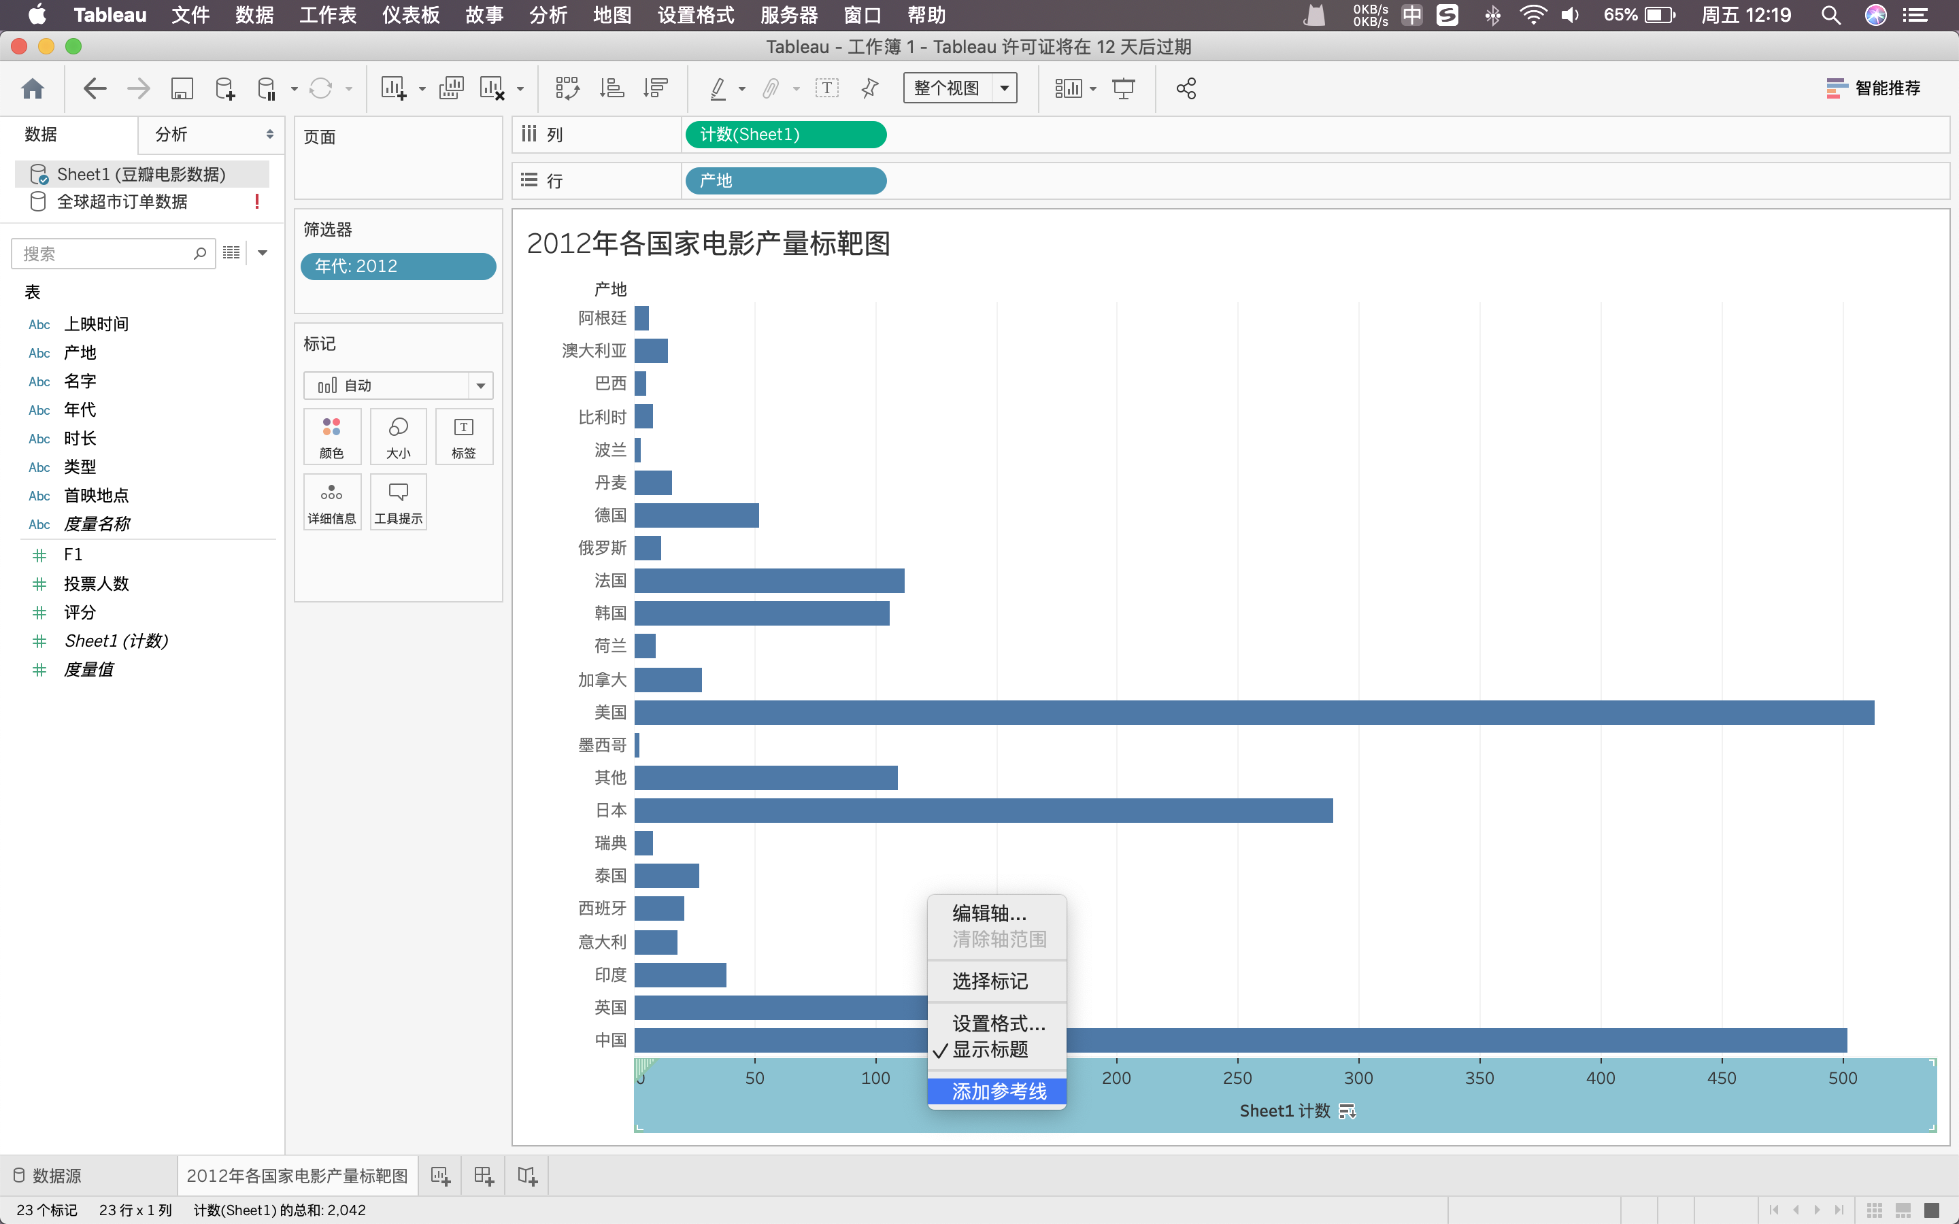Toggle fix axes pin icon in toolbar
This screenshot has height=1224, width=1959.
coord(870,88)
